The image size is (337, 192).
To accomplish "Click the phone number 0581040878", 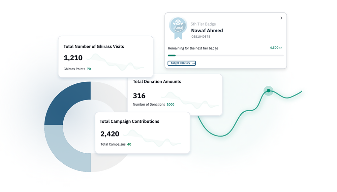I will coord(201,37).
